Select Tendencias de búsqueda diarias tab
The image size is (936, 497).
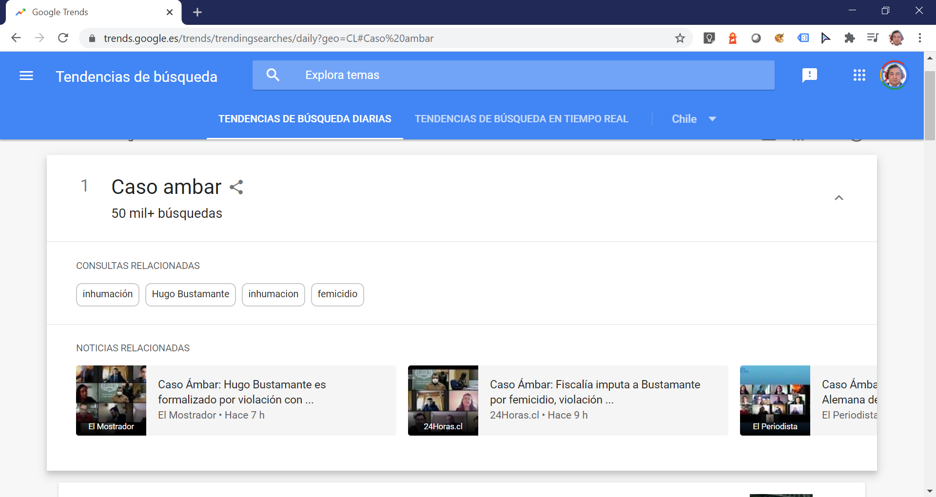(305, 119)
